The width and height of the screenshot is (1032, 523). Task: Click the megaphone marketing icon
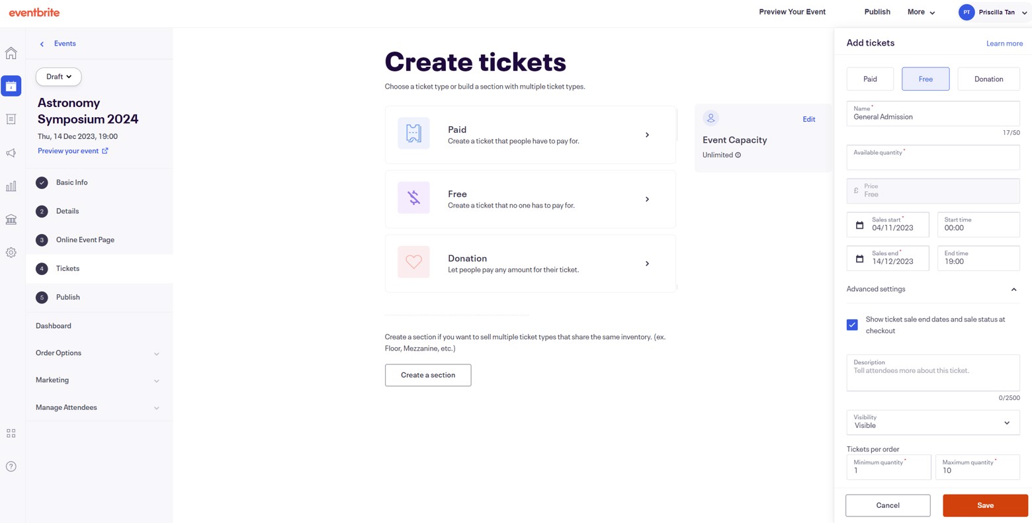11,153
